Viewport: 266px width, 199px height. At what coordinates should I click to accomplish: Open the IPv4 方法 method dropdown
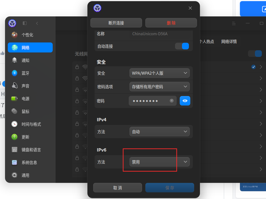[159, 132]
